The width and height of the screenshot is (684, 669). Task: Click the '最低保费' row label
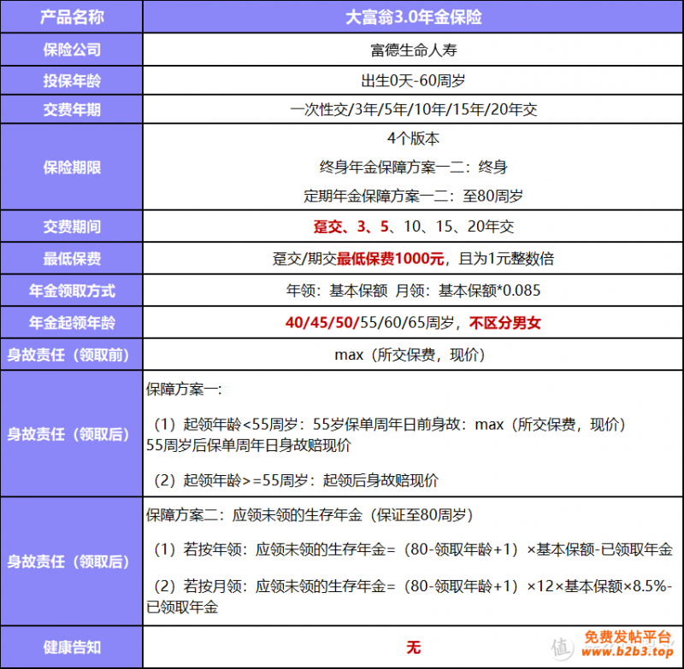pyautogui.click(x=72, y=259)
